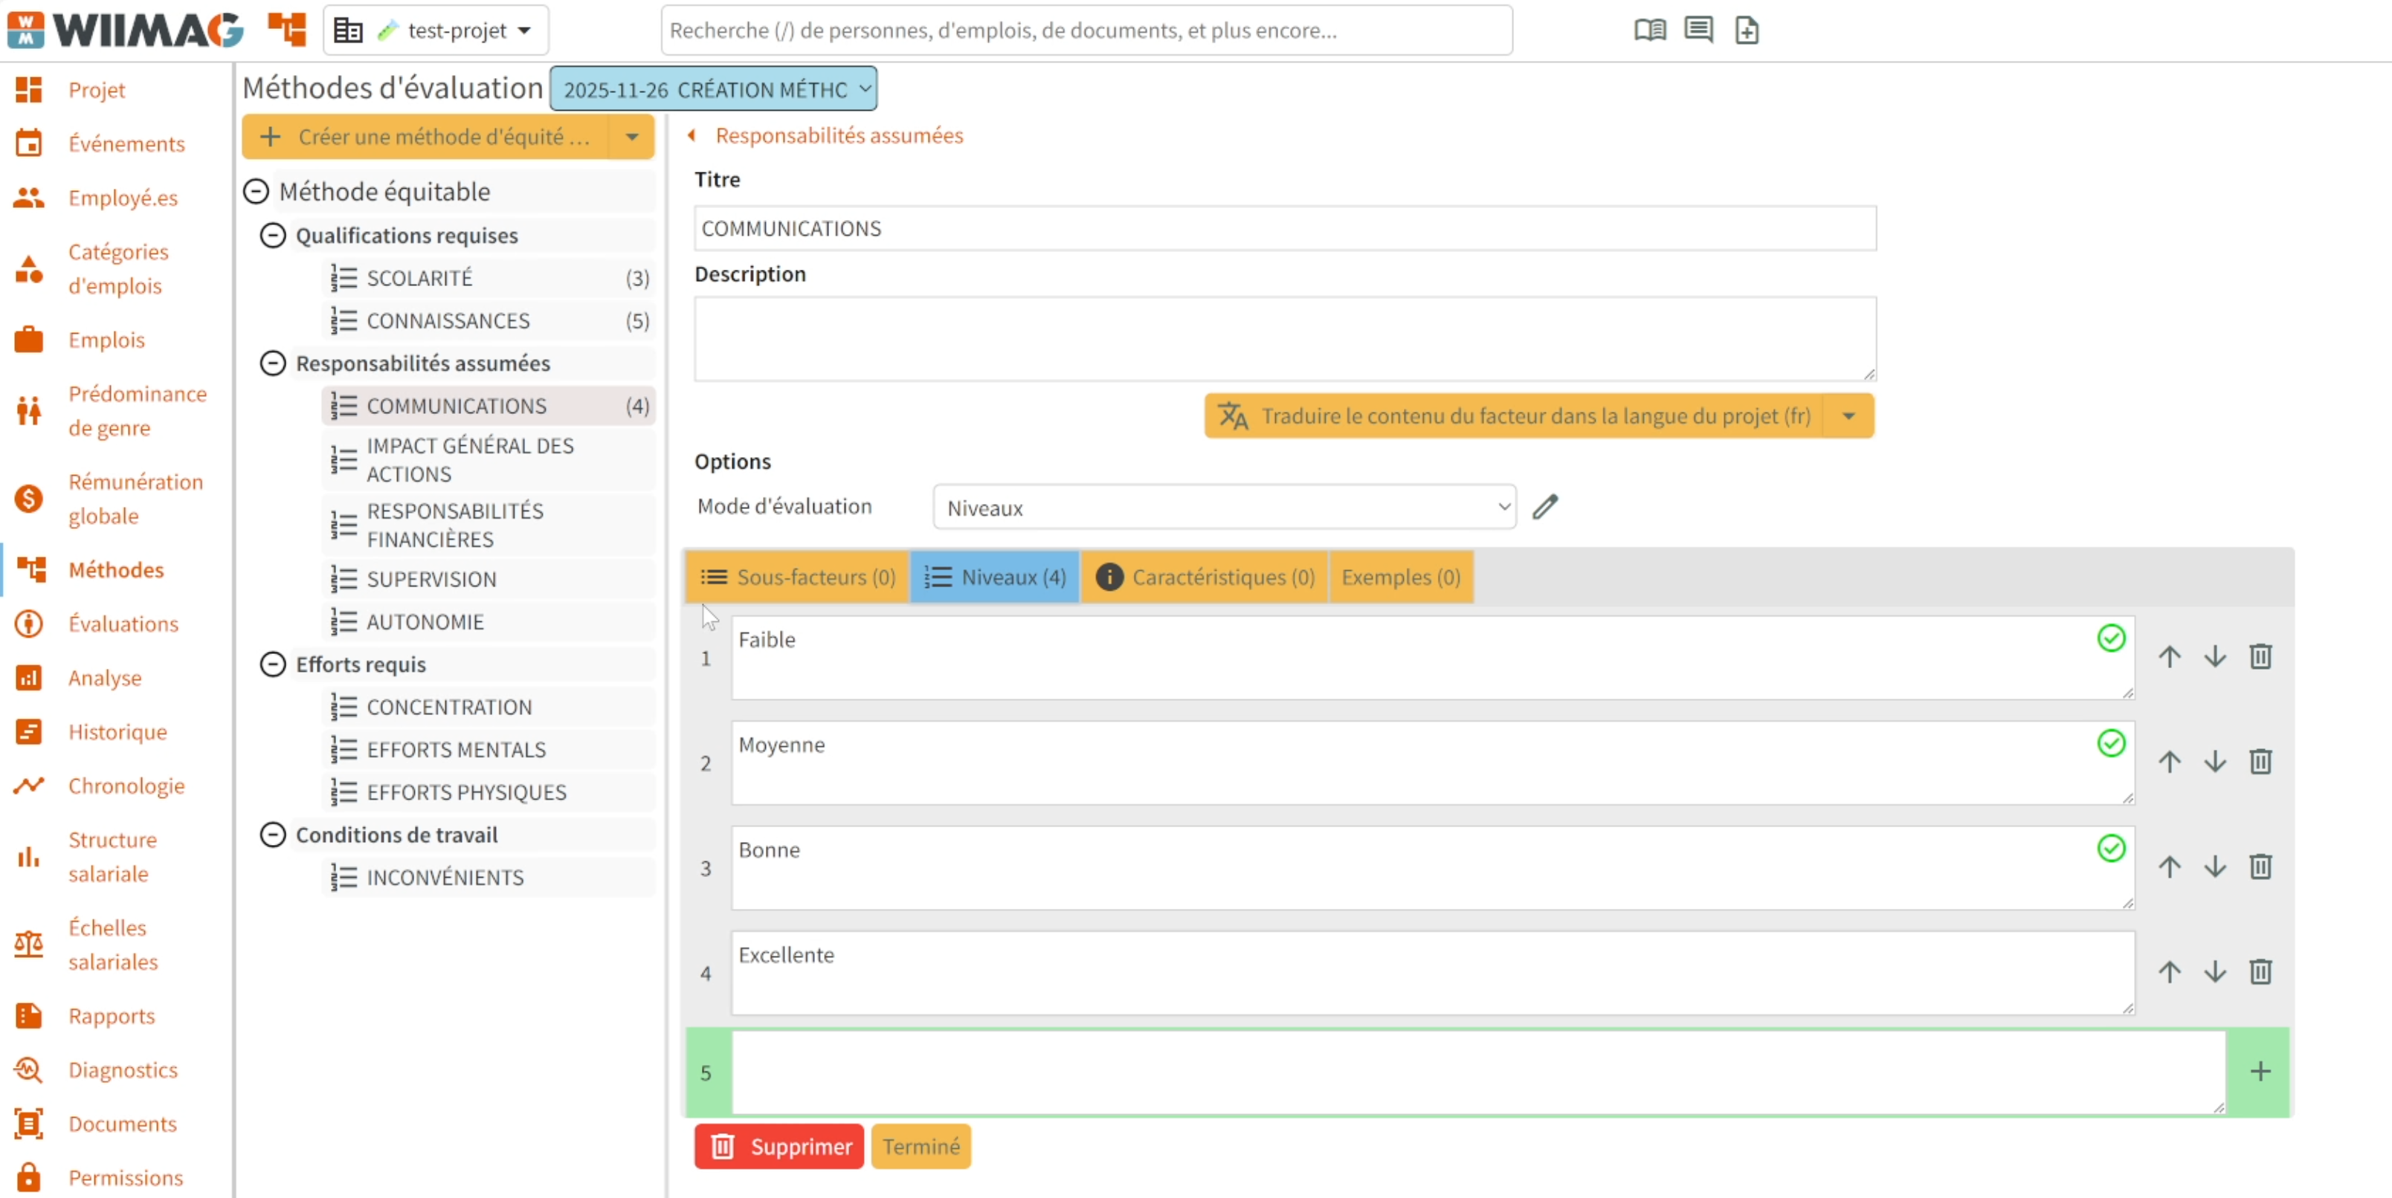Image resolution: width=2392 pixels, height=1198 pixels.
Task: Toggle green check on Faible level
Action: coord(2111,638)
